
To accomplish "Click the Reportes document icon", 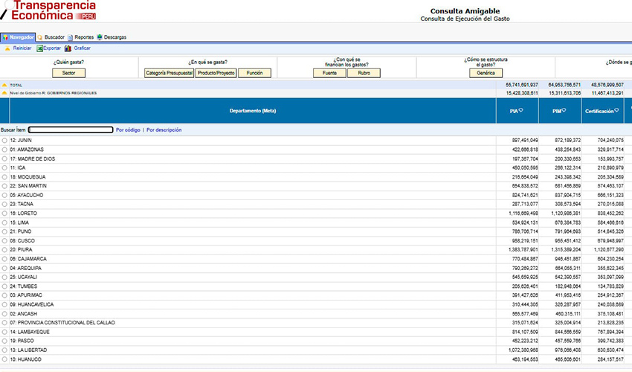I will [70, 37].
